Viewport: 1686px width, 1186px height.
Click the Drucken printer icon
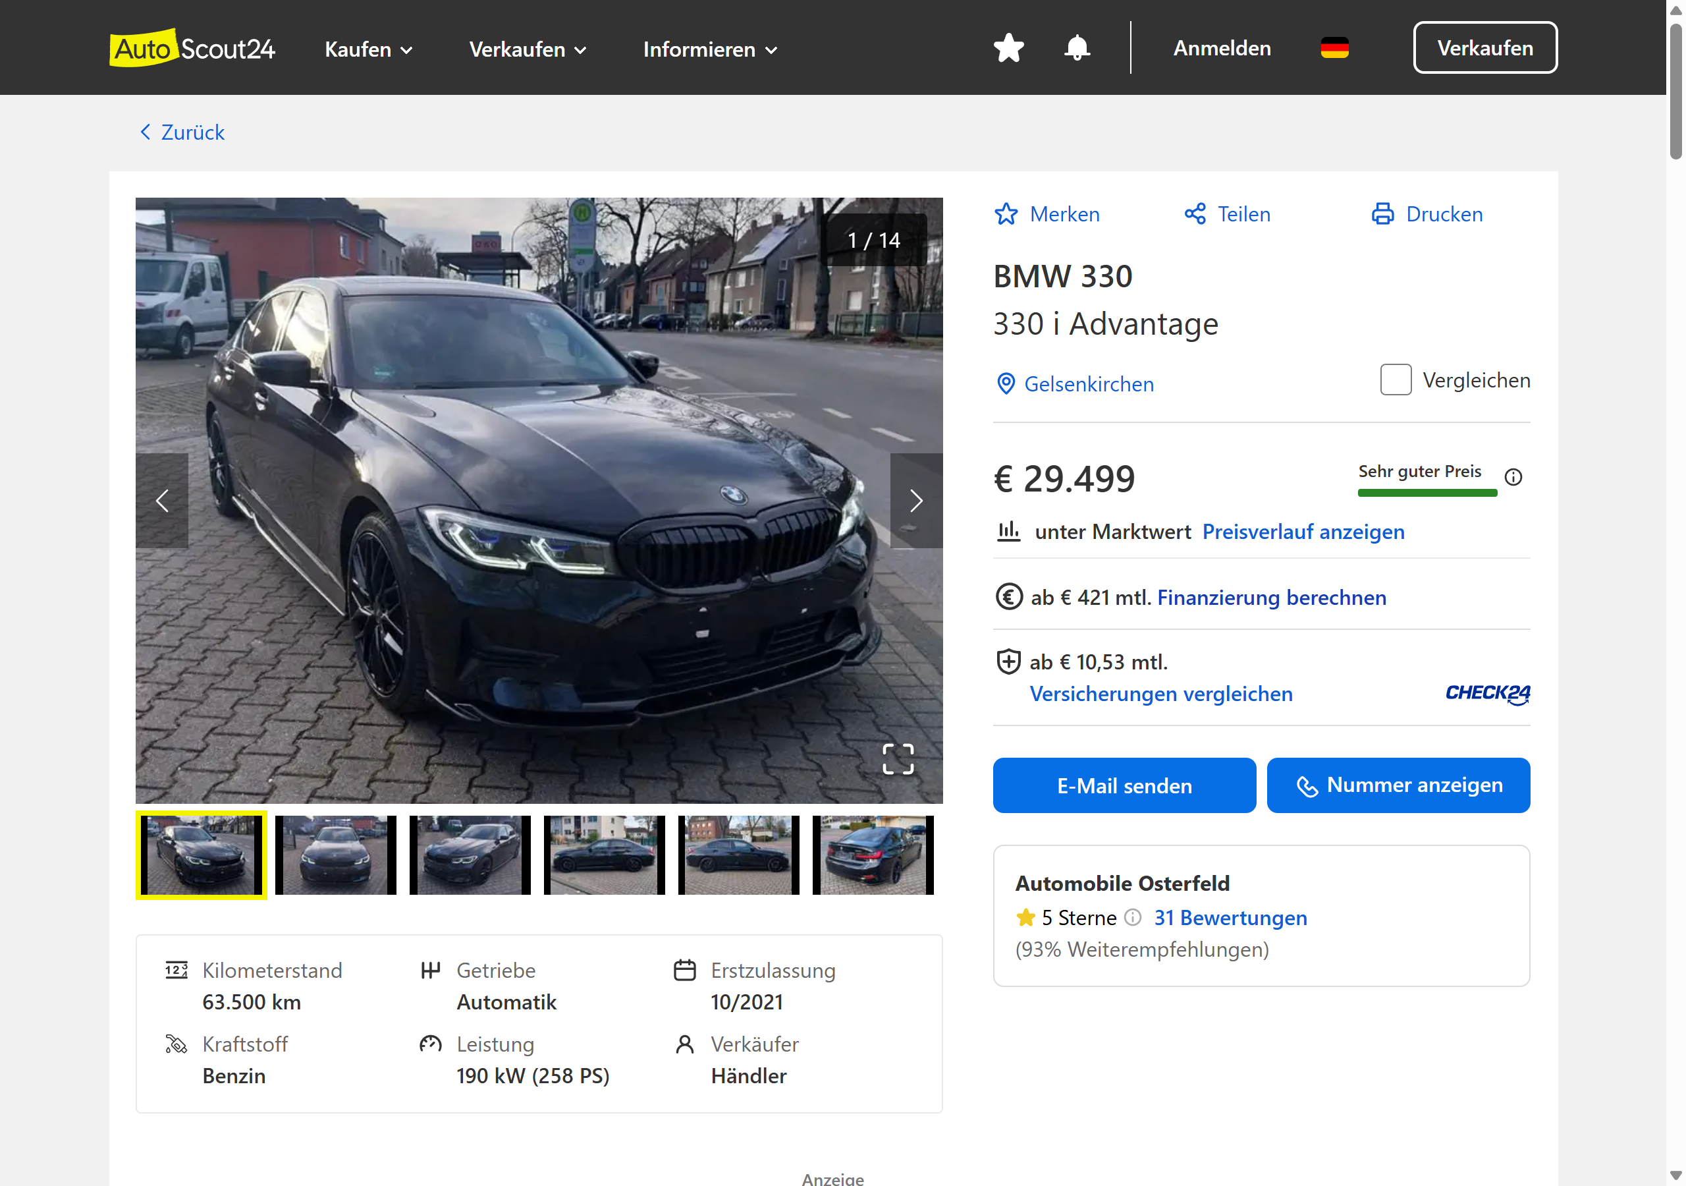click(x=1383, y=214)
